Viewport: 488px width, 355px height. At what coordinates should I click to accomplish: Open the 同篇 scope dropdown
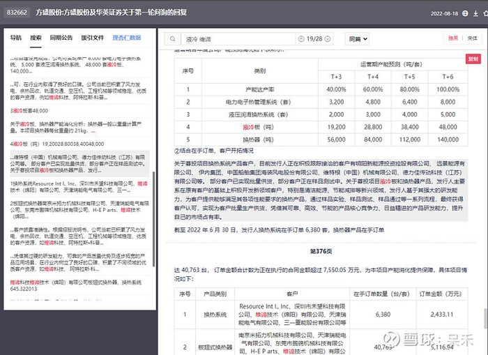coord(357,39)
